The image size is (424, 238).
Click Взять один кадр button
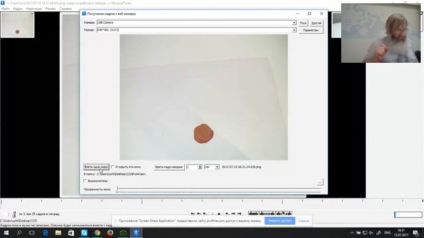pos(96,167)
